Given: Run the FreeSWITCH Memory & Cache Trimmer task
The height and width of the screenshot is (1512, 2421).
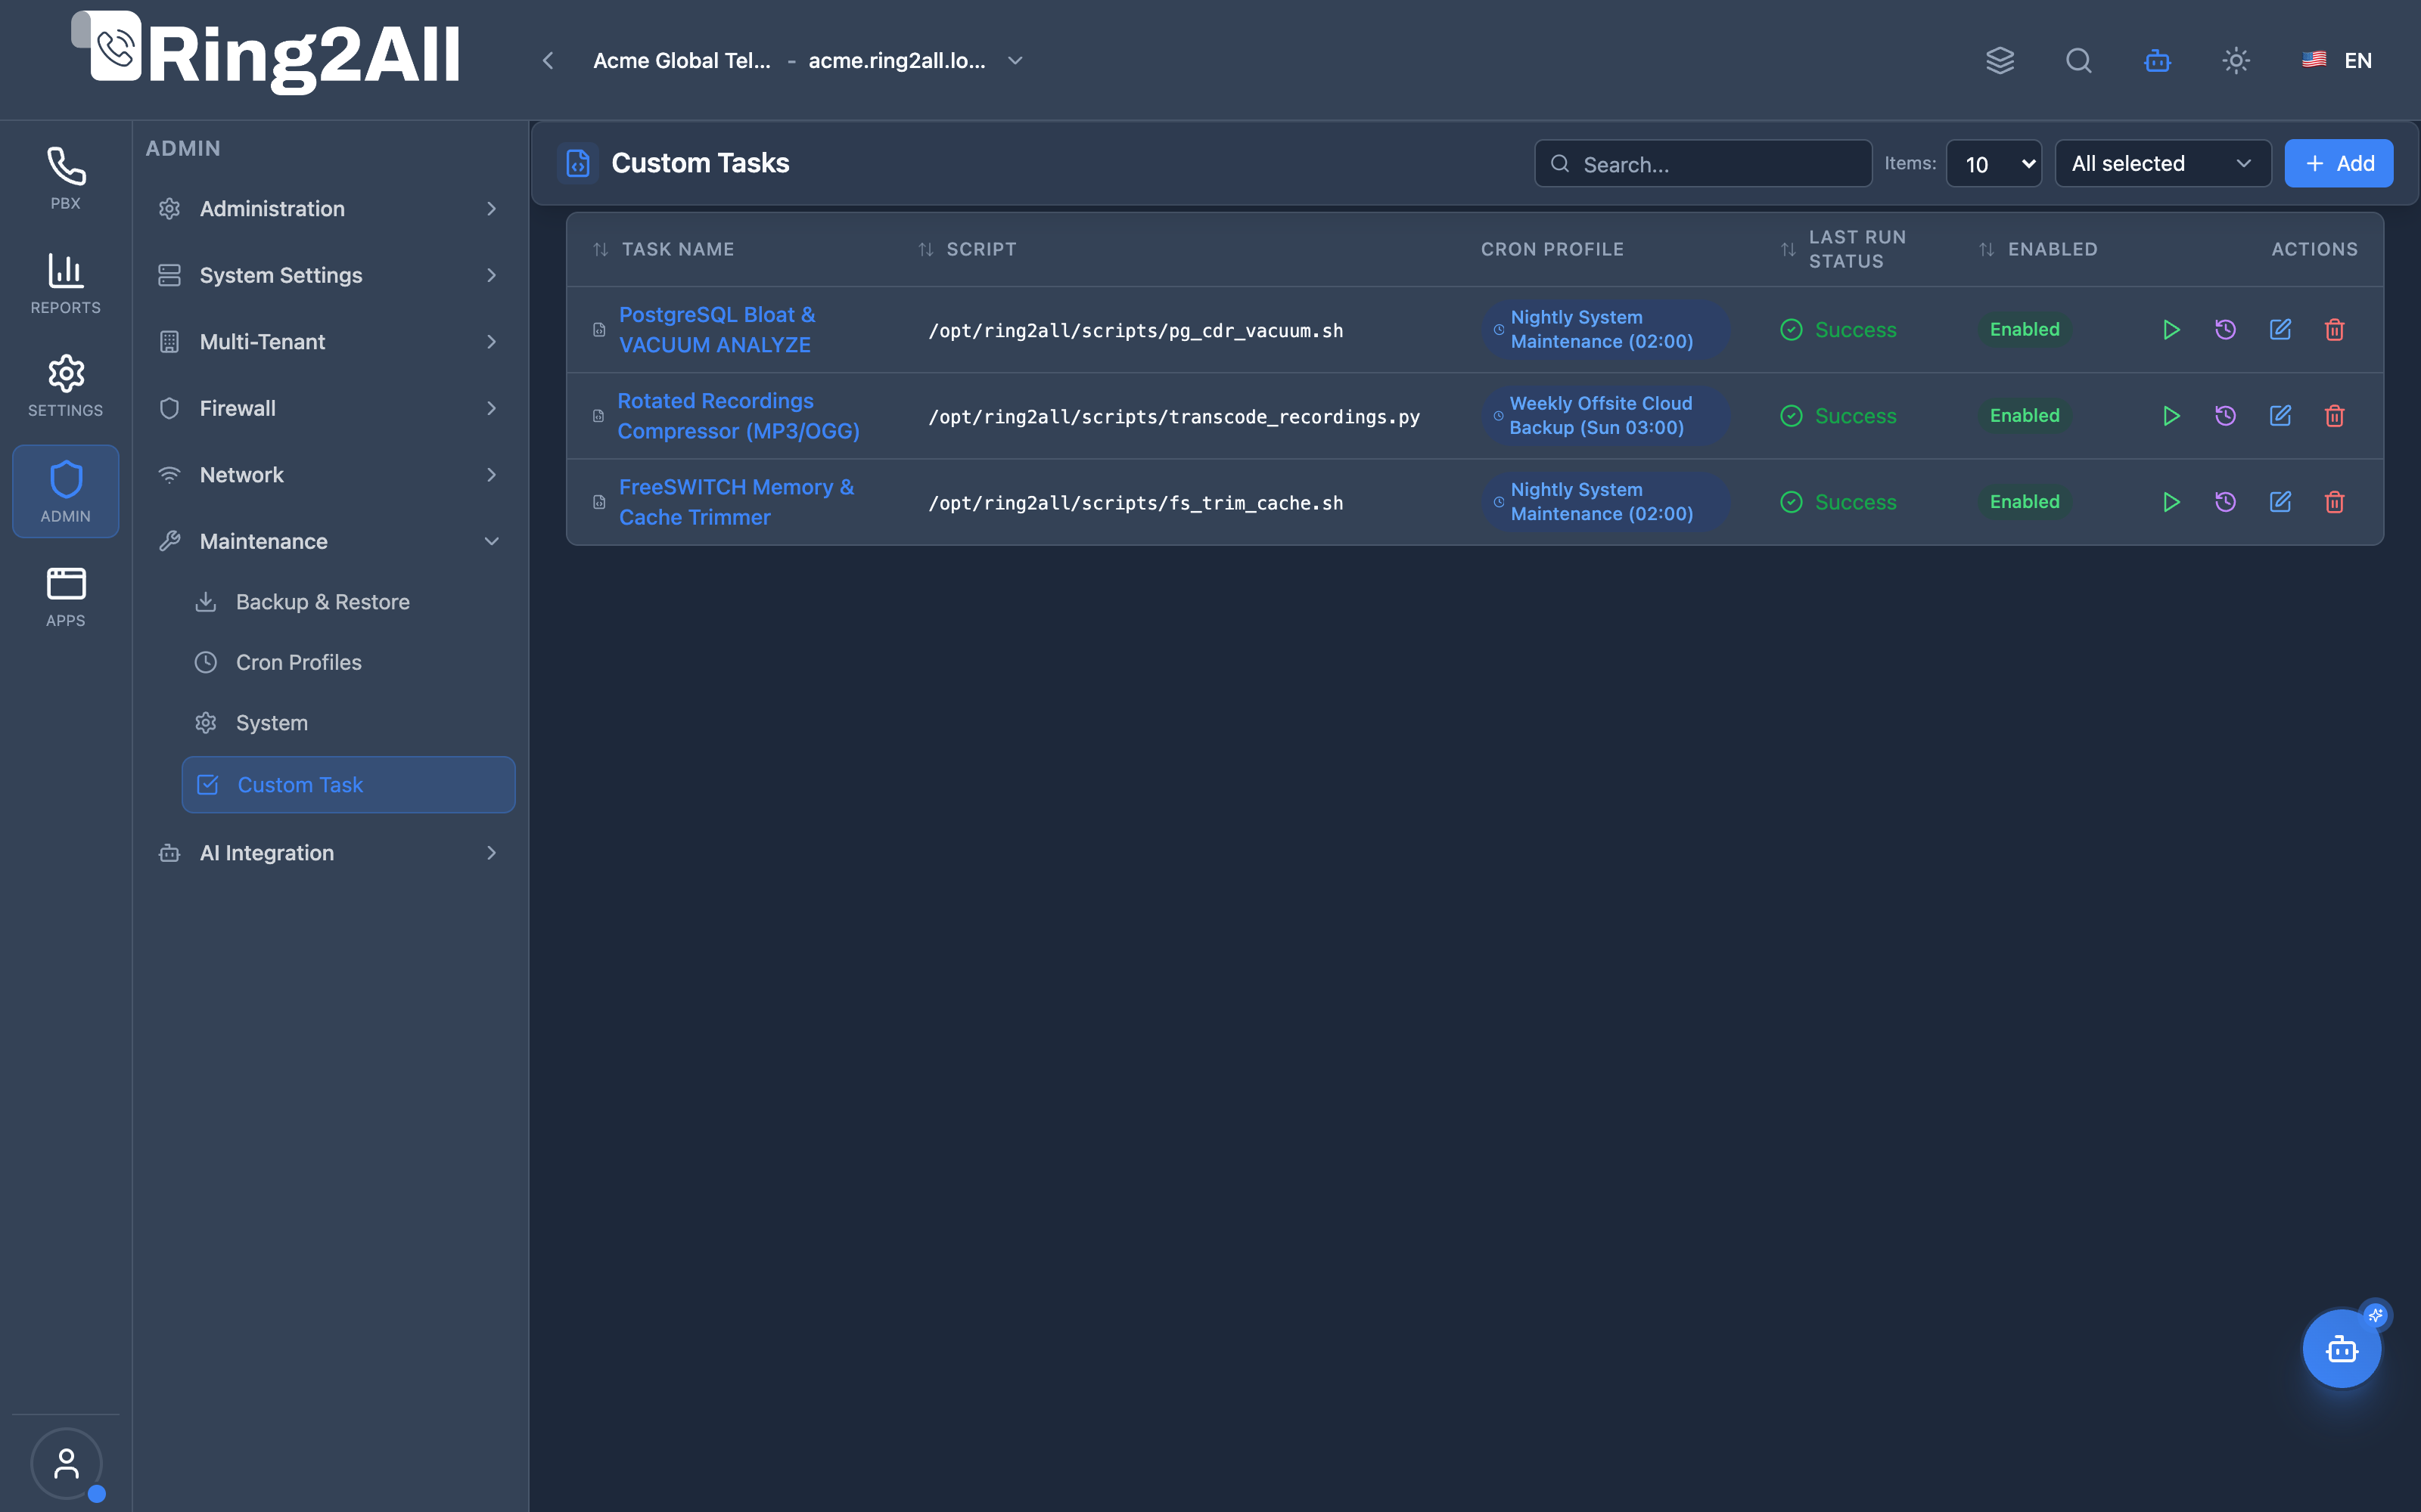Looking at the screenshot, I should (2171, 502).
